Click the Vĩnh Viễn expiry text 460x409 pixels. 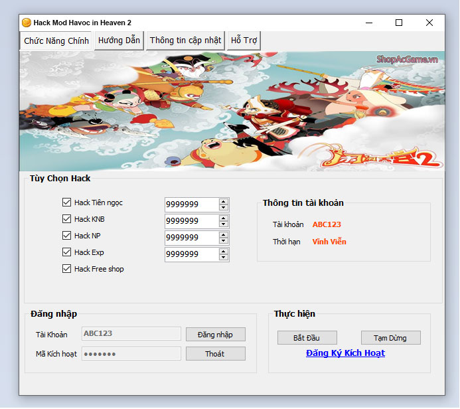click(x=329, y=242)
